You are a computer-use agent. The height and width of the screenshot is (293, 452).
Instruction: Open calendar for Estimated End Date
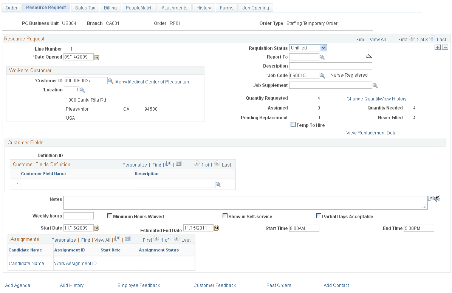[x=217, y=228]
